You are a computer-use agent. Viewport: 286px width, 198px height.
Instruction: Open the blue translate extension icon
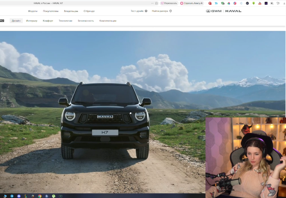(216, 3)
